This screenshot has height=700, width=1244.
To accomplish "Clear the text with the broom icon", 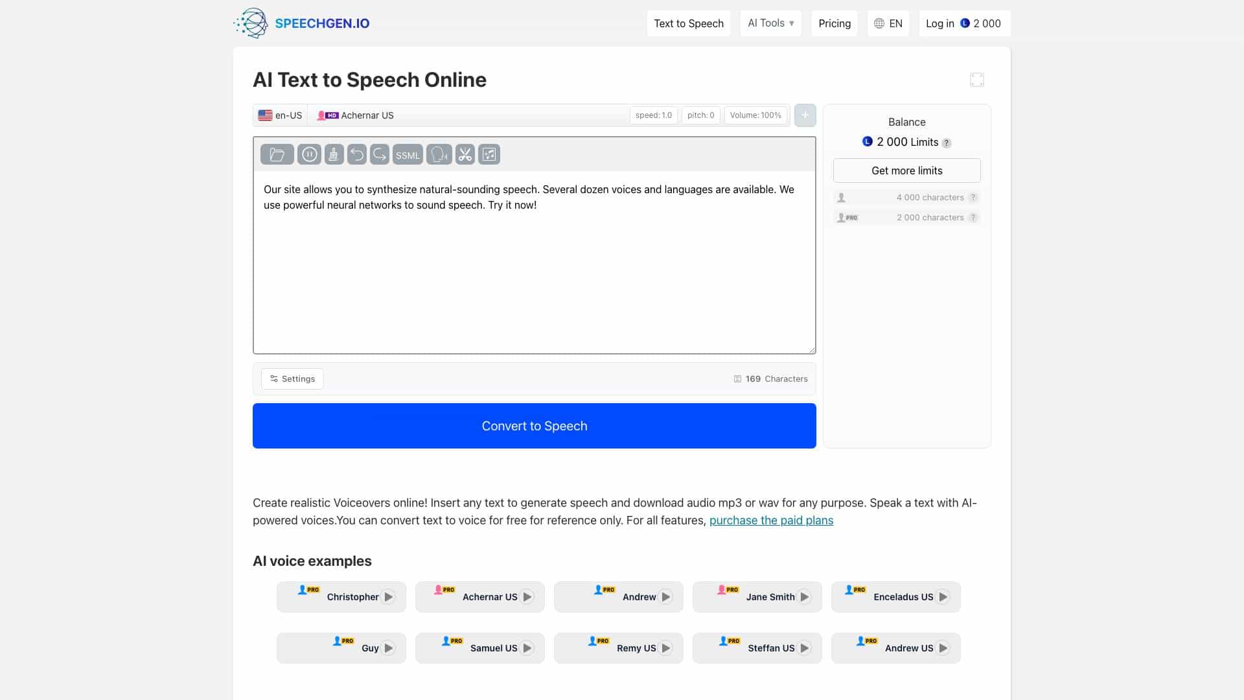I will click(334, 154).
